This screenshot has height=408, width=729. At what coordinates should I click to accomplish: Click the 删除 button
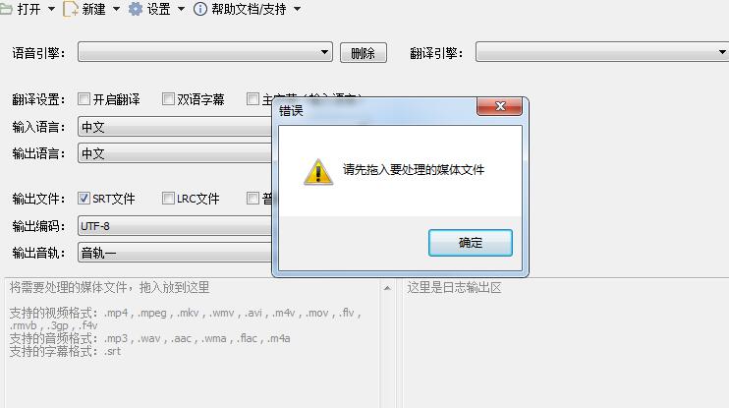[364, 52]
